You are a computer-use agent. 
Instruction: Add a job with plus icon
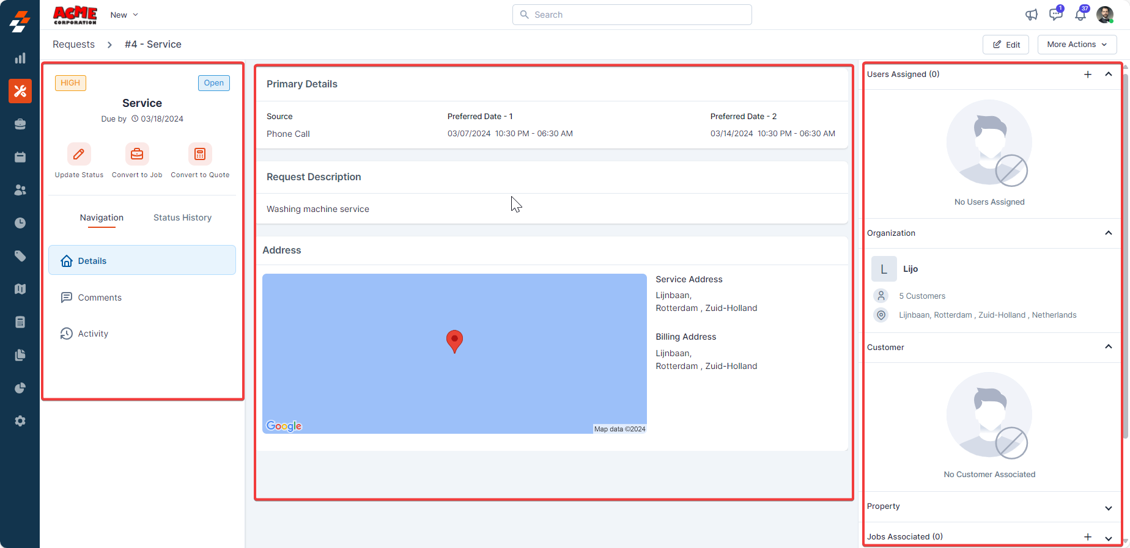point(1088,537)
